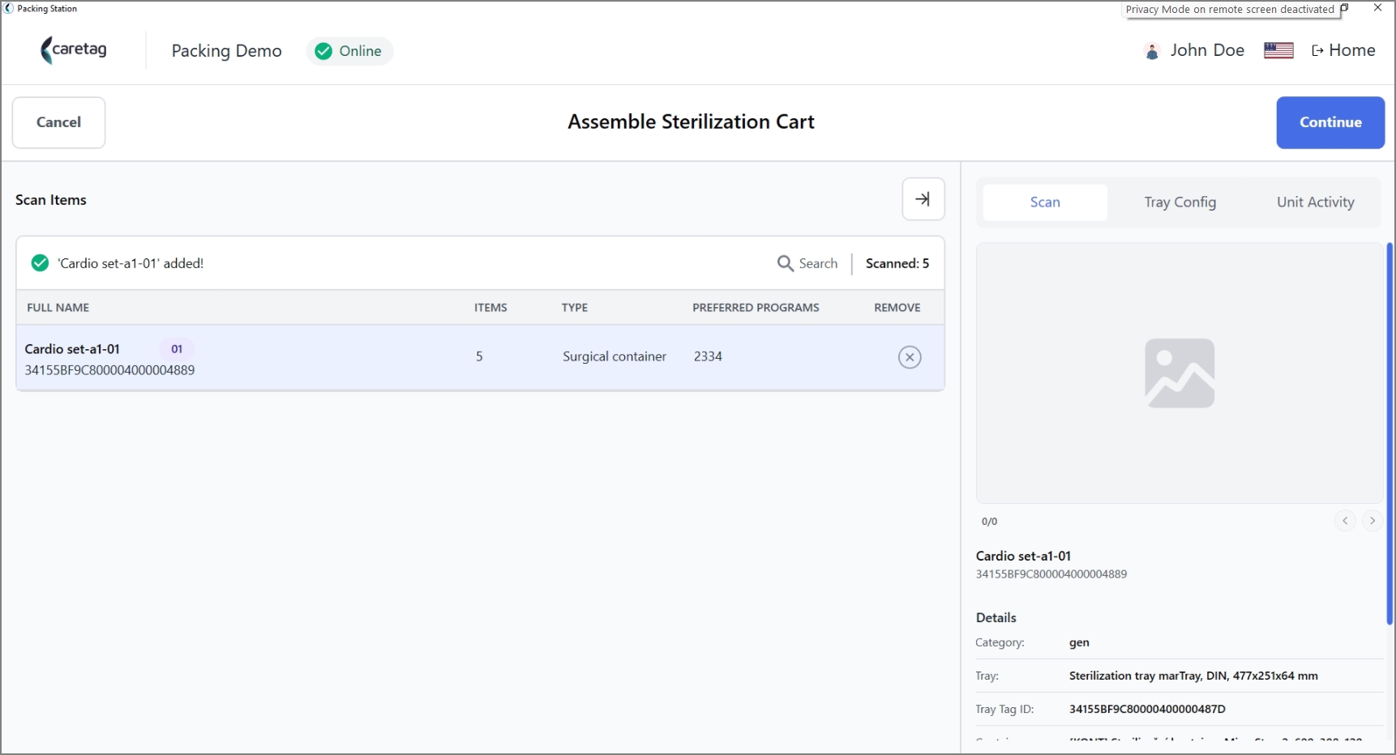
Task: Click Cardio set-a1-01 title in details panel
Action: click(x=1023, y=556)
